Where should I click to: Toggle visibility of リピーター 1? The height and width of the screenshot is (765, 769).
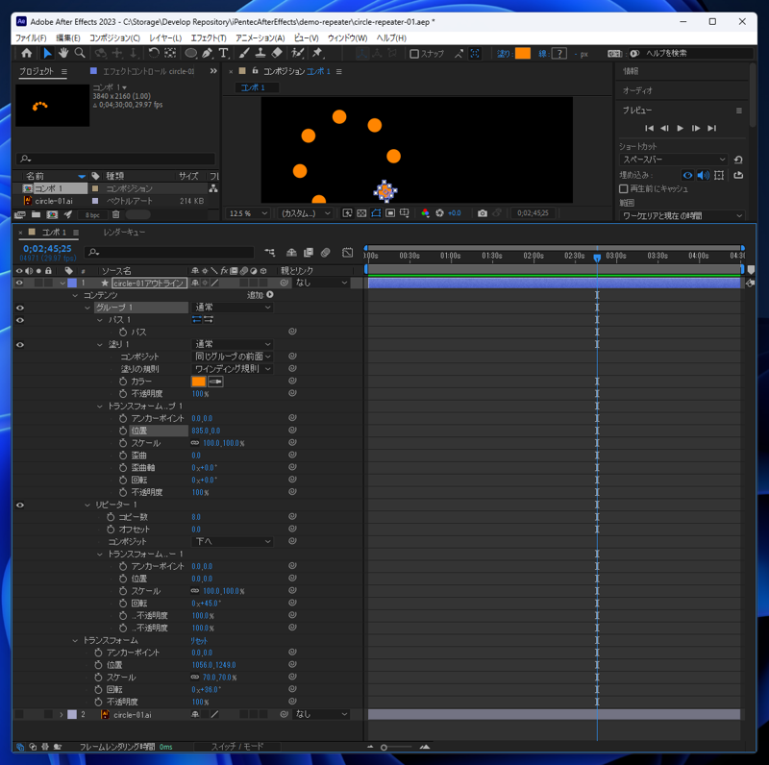[x=19, y=505]
